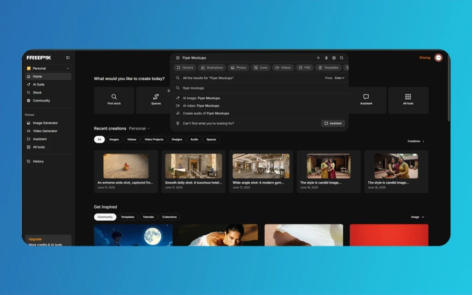Click the magnifier search submit icon

coord(342,58)
